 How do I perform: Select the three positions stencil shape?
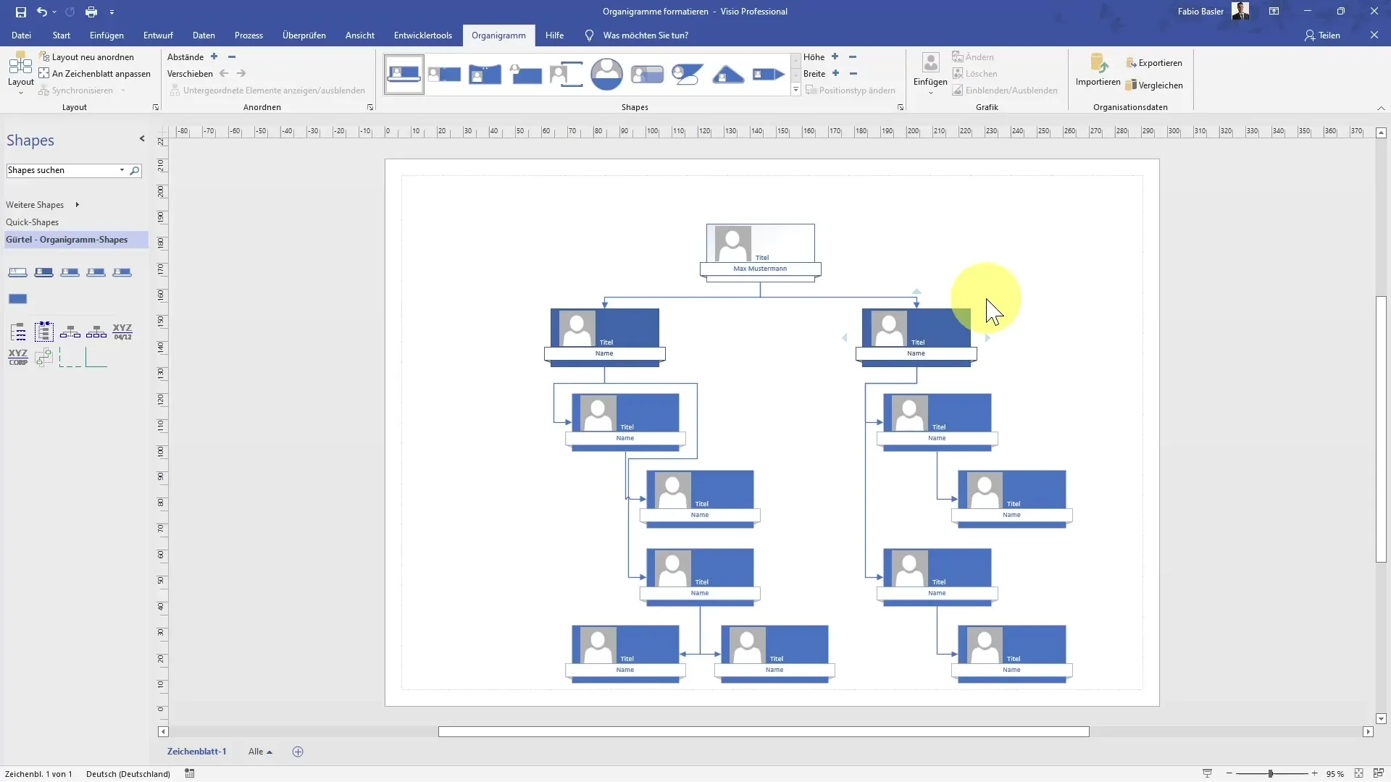click(96, 332)
